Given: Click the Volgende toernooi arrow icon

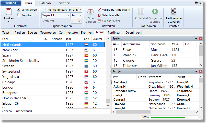Looking at the screenshot, I should point(155,12).
